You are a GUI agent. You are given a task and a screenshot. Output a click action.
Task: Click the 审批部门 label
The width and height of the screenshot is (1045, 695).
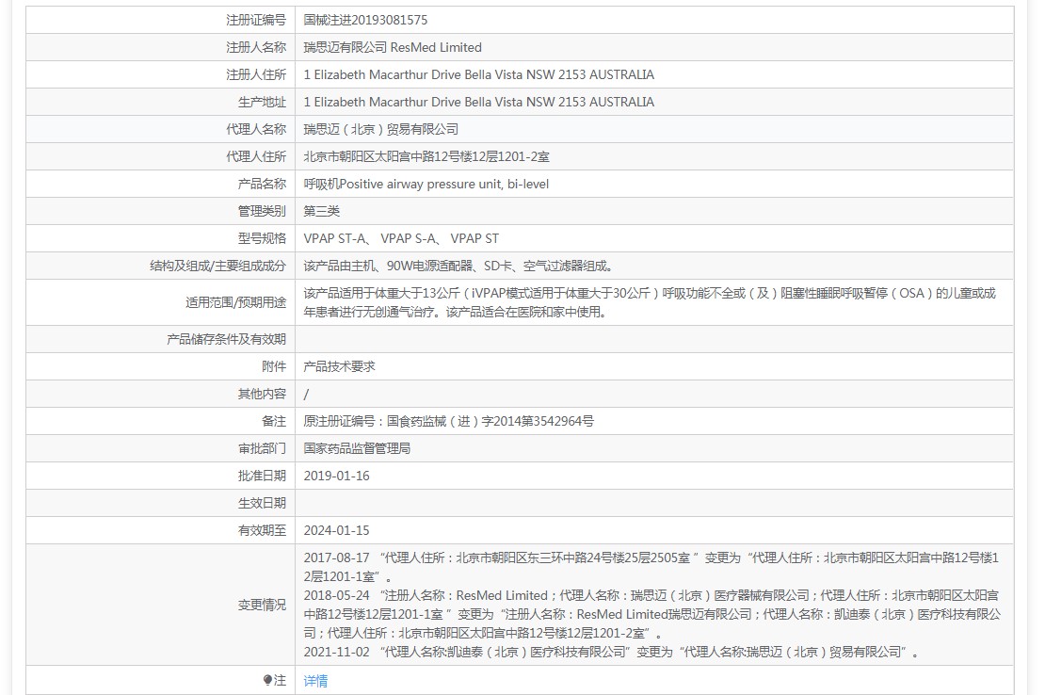262,448
